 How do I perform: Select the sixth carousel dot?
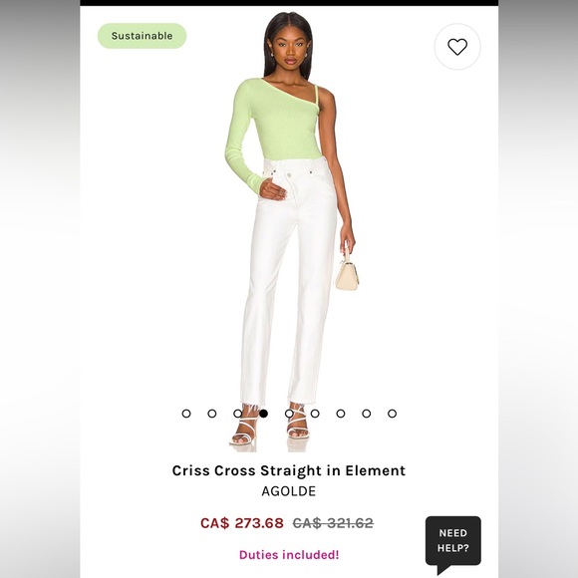(315, 414)
